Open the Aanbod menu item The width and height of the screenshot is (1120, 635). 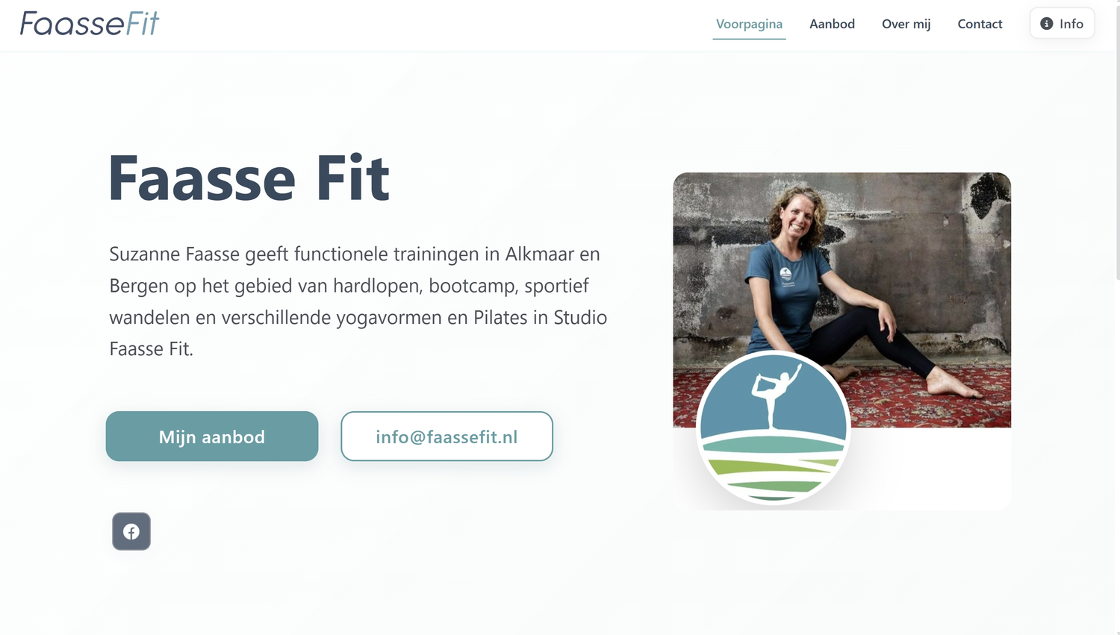832,24
